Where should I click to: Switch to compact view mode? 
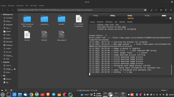point(171,10)
